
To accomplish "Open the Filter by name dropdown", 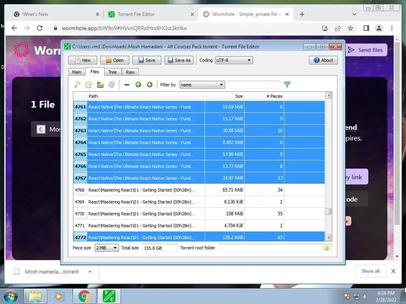I will tap(202, 85).
